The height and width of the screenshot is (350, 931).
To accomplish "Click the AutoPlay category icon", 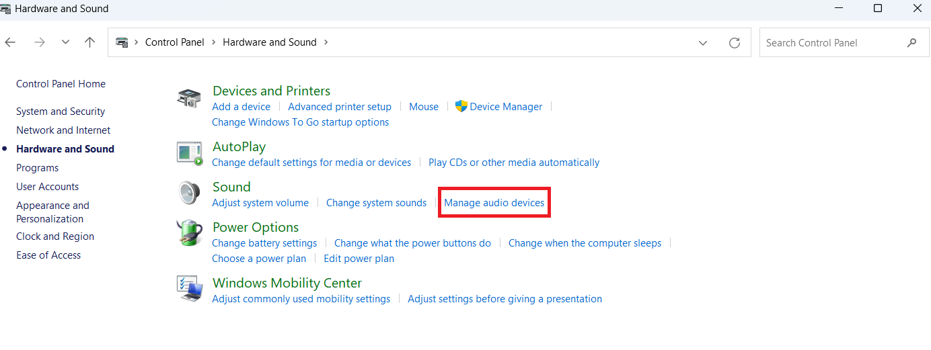I will coord(189,154).
